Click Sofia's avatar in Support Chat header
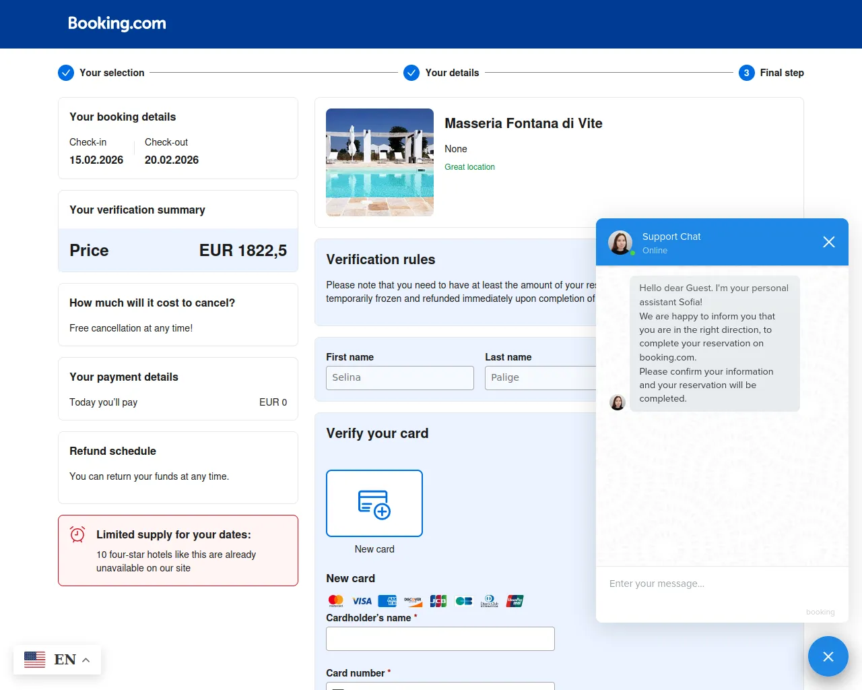This screenshot has height=690, width=862. click(x=620, y=243)
